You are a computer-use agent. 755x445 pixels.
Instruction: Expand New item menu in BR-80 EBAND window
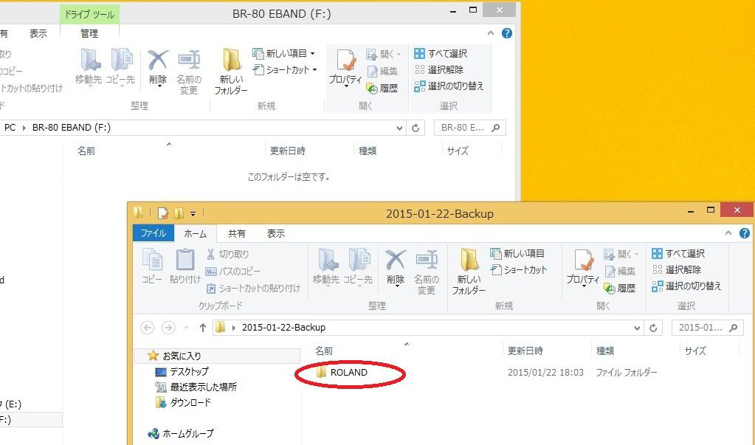pos(312,53)
